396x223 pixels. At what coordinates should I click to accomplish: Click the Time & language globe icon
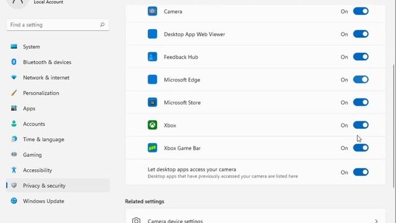point(14,139)
